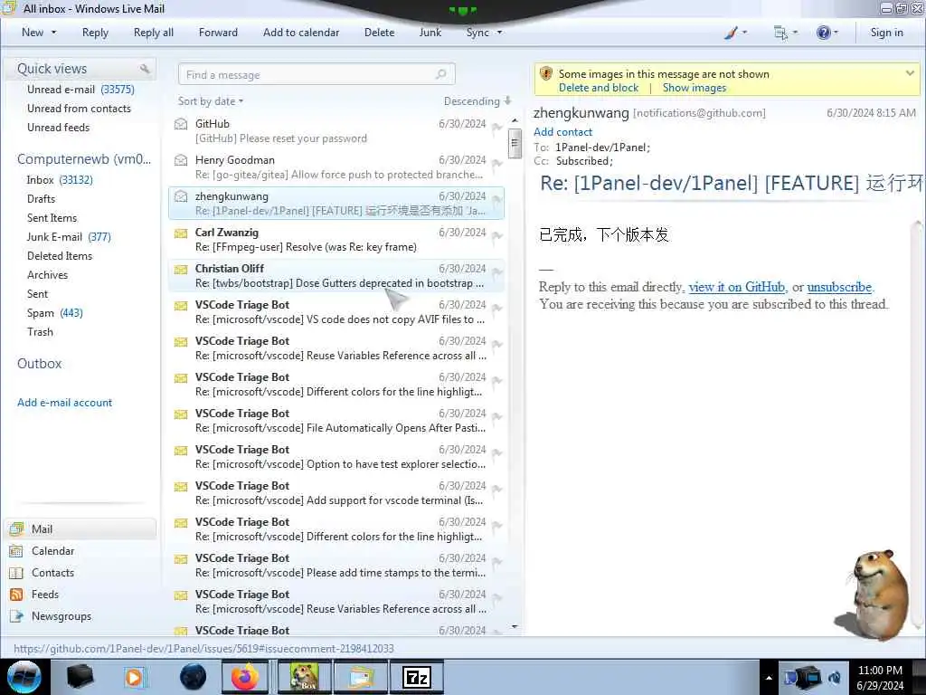Click the Quick views wrench icon
926x695 pixels.
[x=144, y=69]
